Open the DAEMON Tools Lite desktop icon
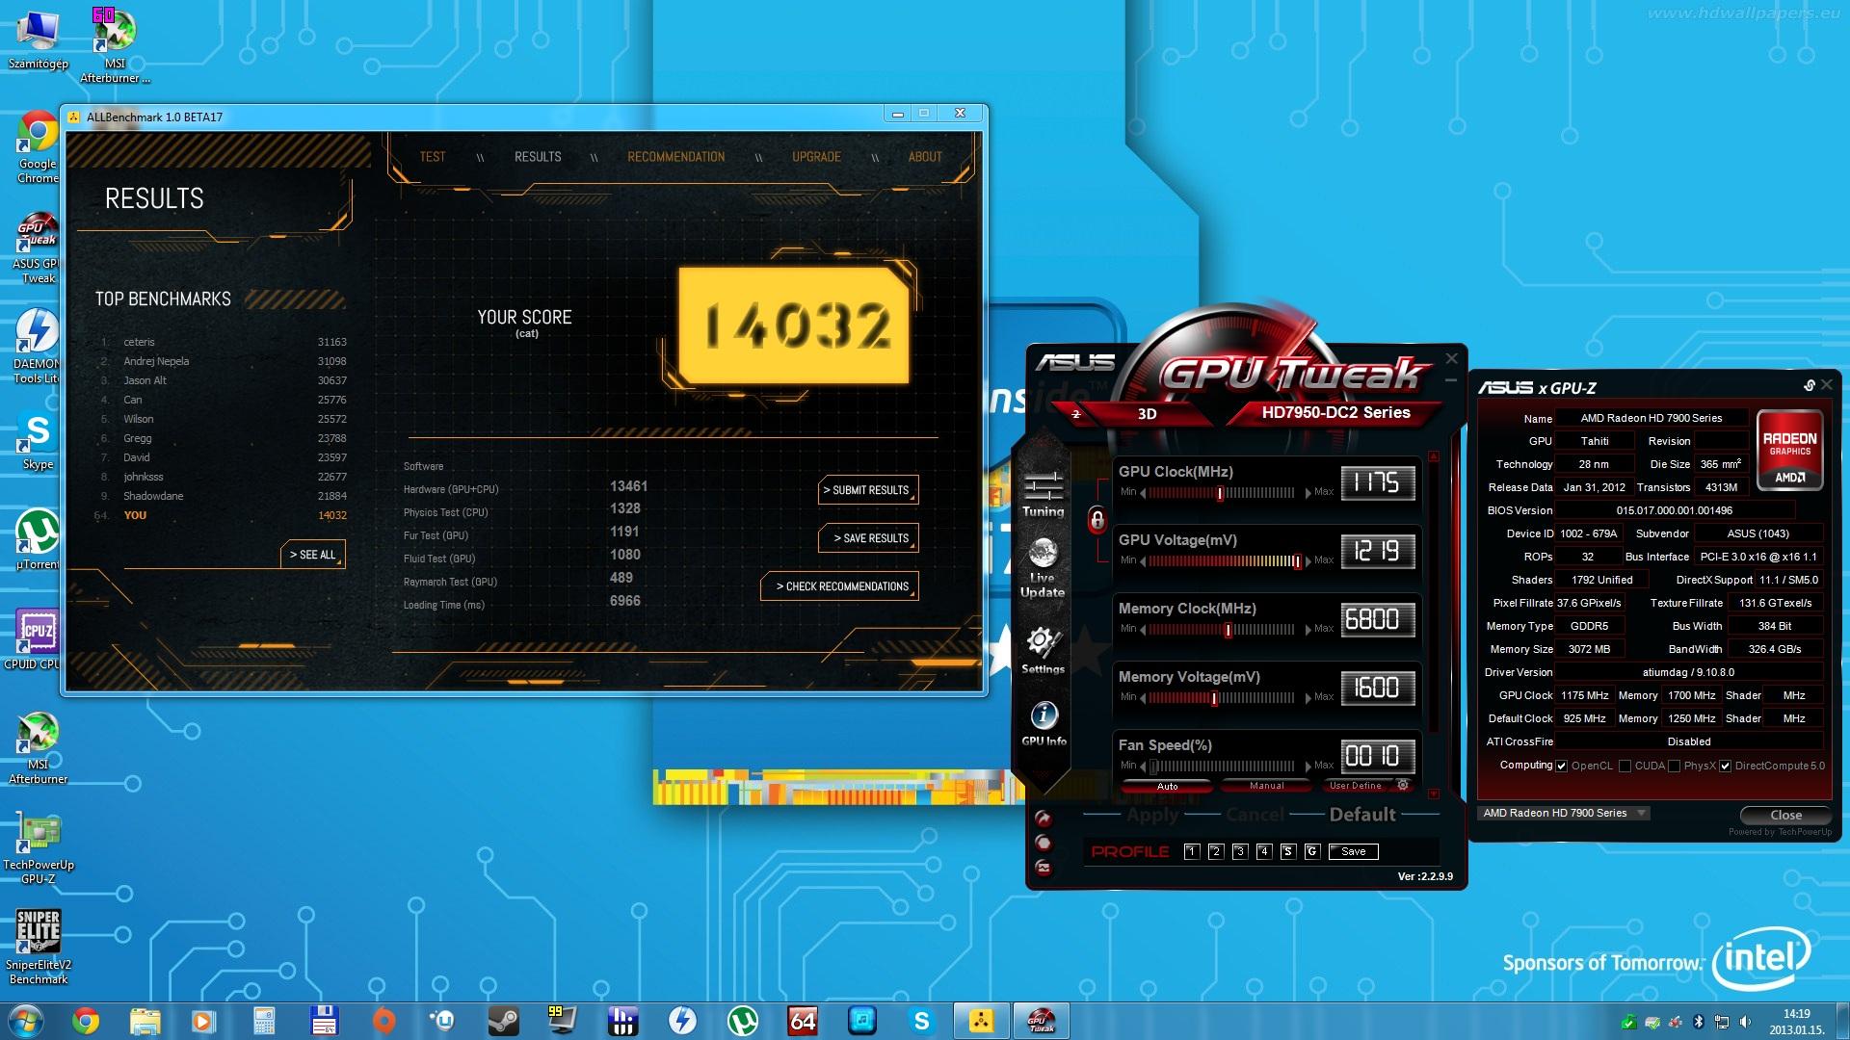 (x=38, y=347)
